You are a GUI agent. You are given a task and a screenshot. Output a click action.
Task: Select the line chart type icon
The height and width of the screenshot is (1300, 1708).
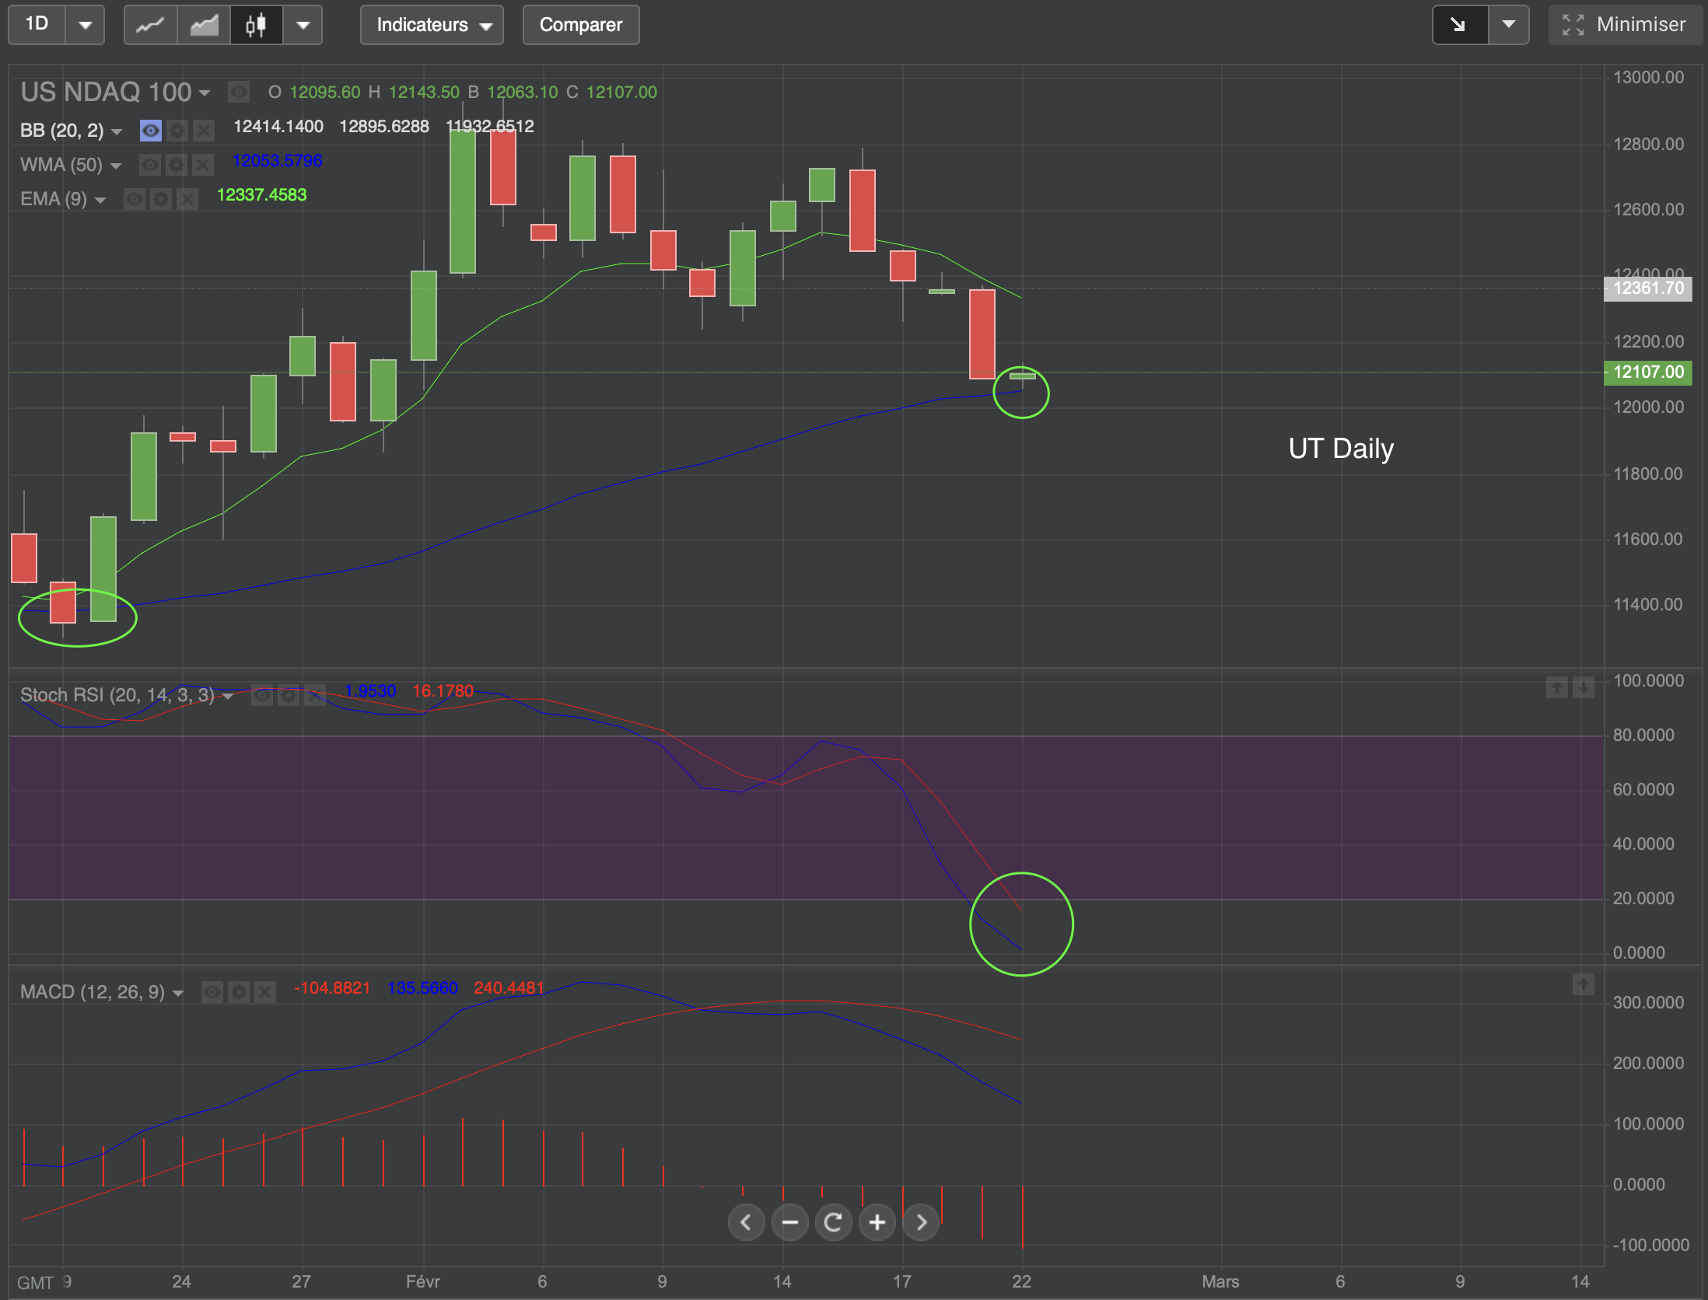150,25
